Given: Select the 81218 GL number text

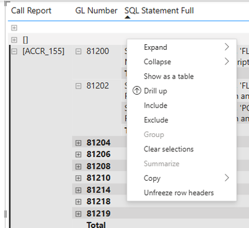Looking at the screenshot, I should [x=98, y=202].
